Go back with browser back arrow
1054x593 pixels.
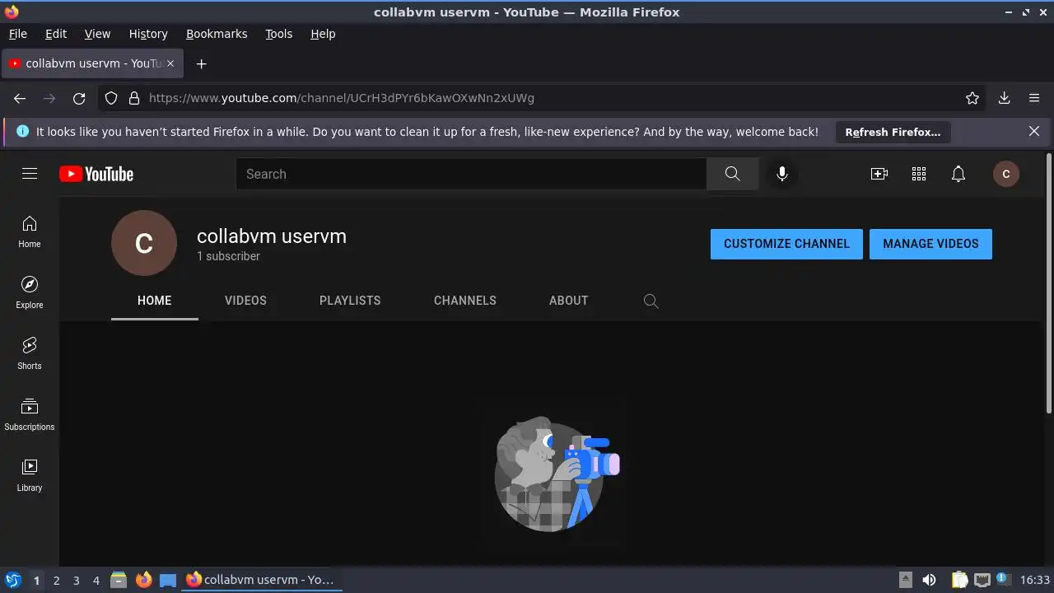point(20,98)
